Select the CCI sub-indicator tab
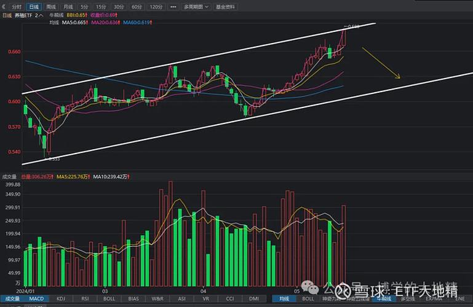473x307 pixels. pos(230,298)
